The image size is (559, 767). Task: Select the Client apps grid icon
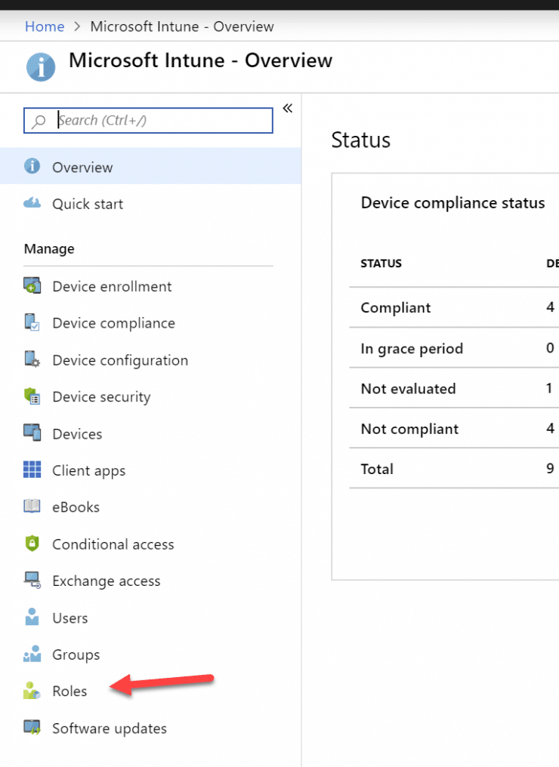[33, 470]
